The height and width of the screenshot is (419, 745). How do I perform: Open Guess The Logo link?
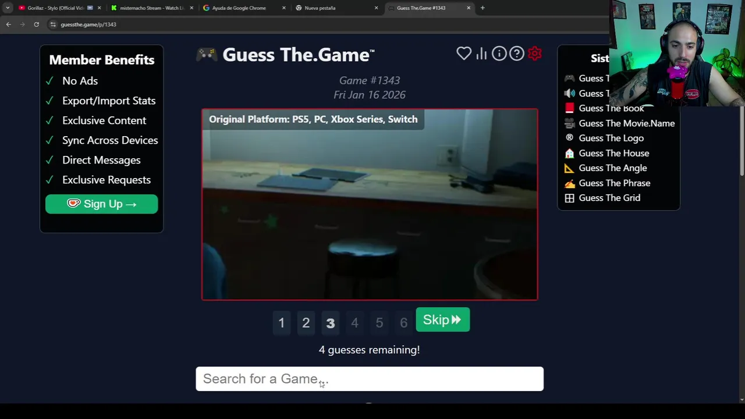[x=611, y=138]
